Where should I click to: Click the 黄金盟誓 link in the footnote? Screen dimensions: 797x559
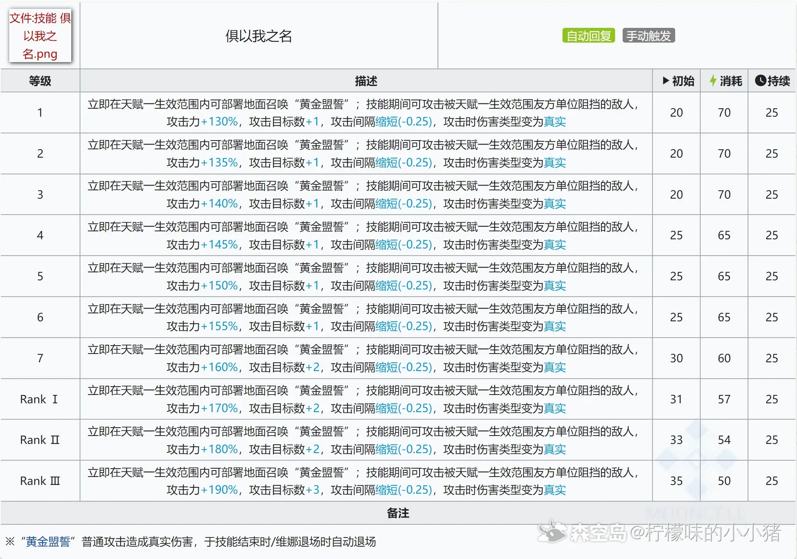[x=48, y=541]
